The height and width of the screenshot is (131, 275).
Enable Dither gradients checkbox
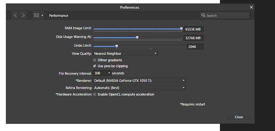pyautogui.click(x=95, y=60)
